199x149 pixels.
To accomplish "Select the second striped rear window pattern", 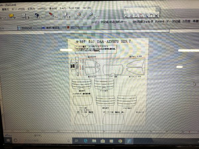I will coord(104,84).
